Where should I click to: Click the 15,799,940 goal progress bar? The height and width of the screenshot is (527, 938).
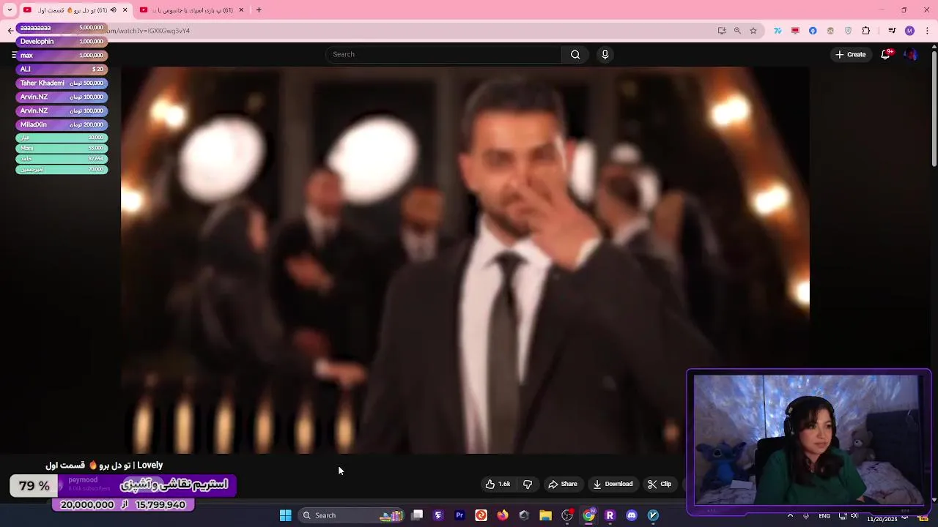123,504
